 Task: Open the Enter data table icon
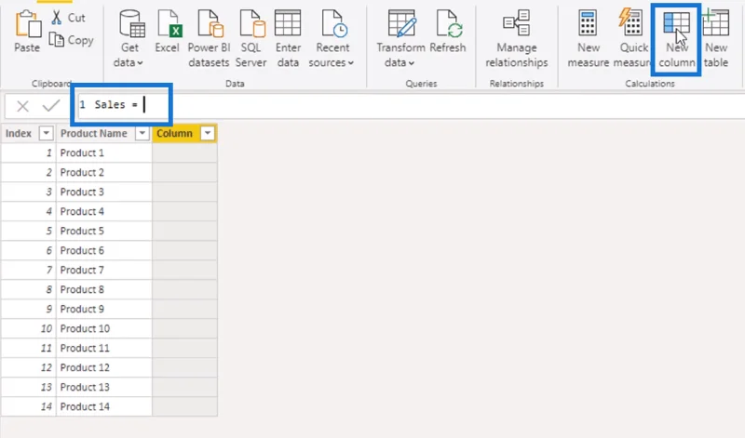[x=288, y=24]
